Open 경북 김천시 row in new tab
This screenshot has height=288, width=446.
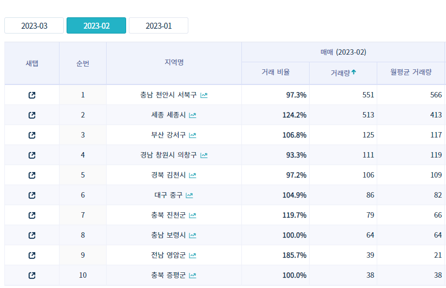[32, 175]
